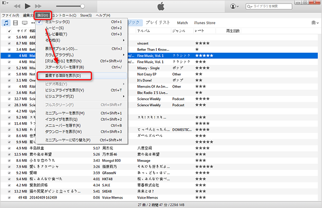Image resolution: width=322 pixels, height=208 pixels.
Task: Click the Mongol 800 artist cell
Action: point(112,160)
